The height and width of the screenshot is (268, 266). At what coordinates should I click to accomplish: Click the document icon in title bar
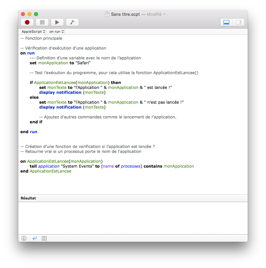tap(107, 14)
